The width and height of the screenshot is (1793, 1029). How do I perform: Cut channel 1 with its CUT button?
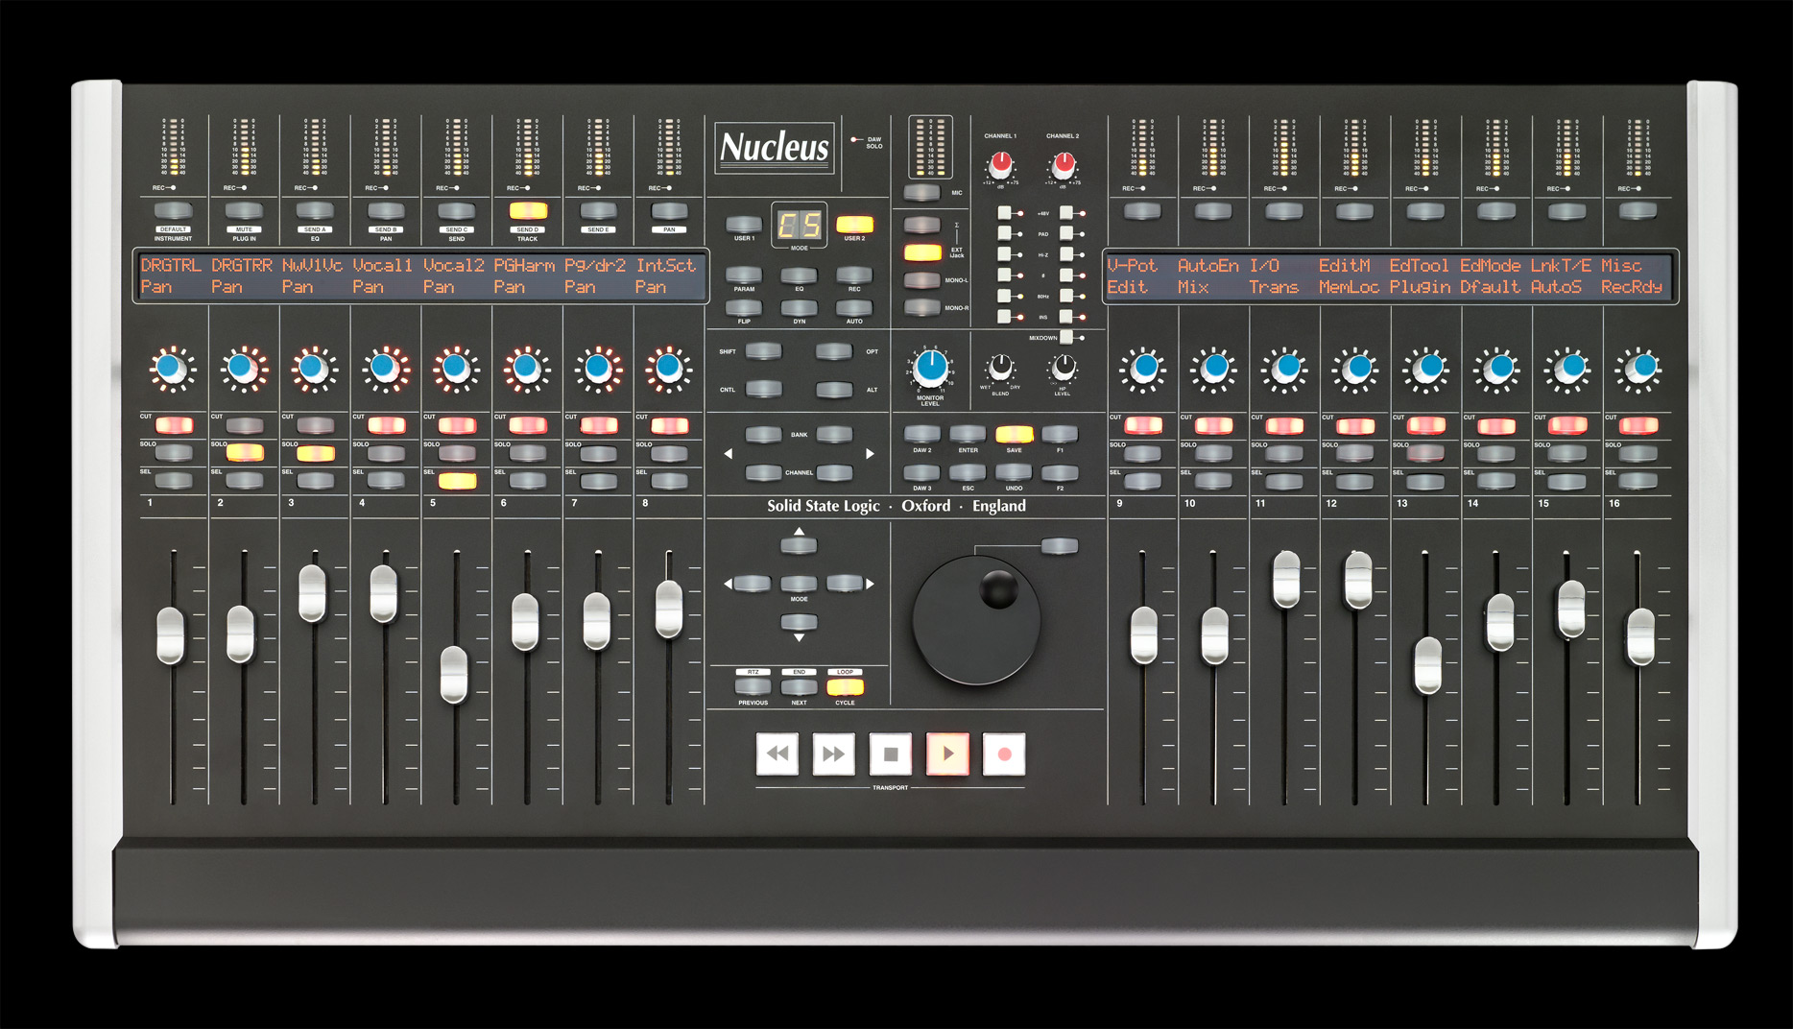click(173, 423)
